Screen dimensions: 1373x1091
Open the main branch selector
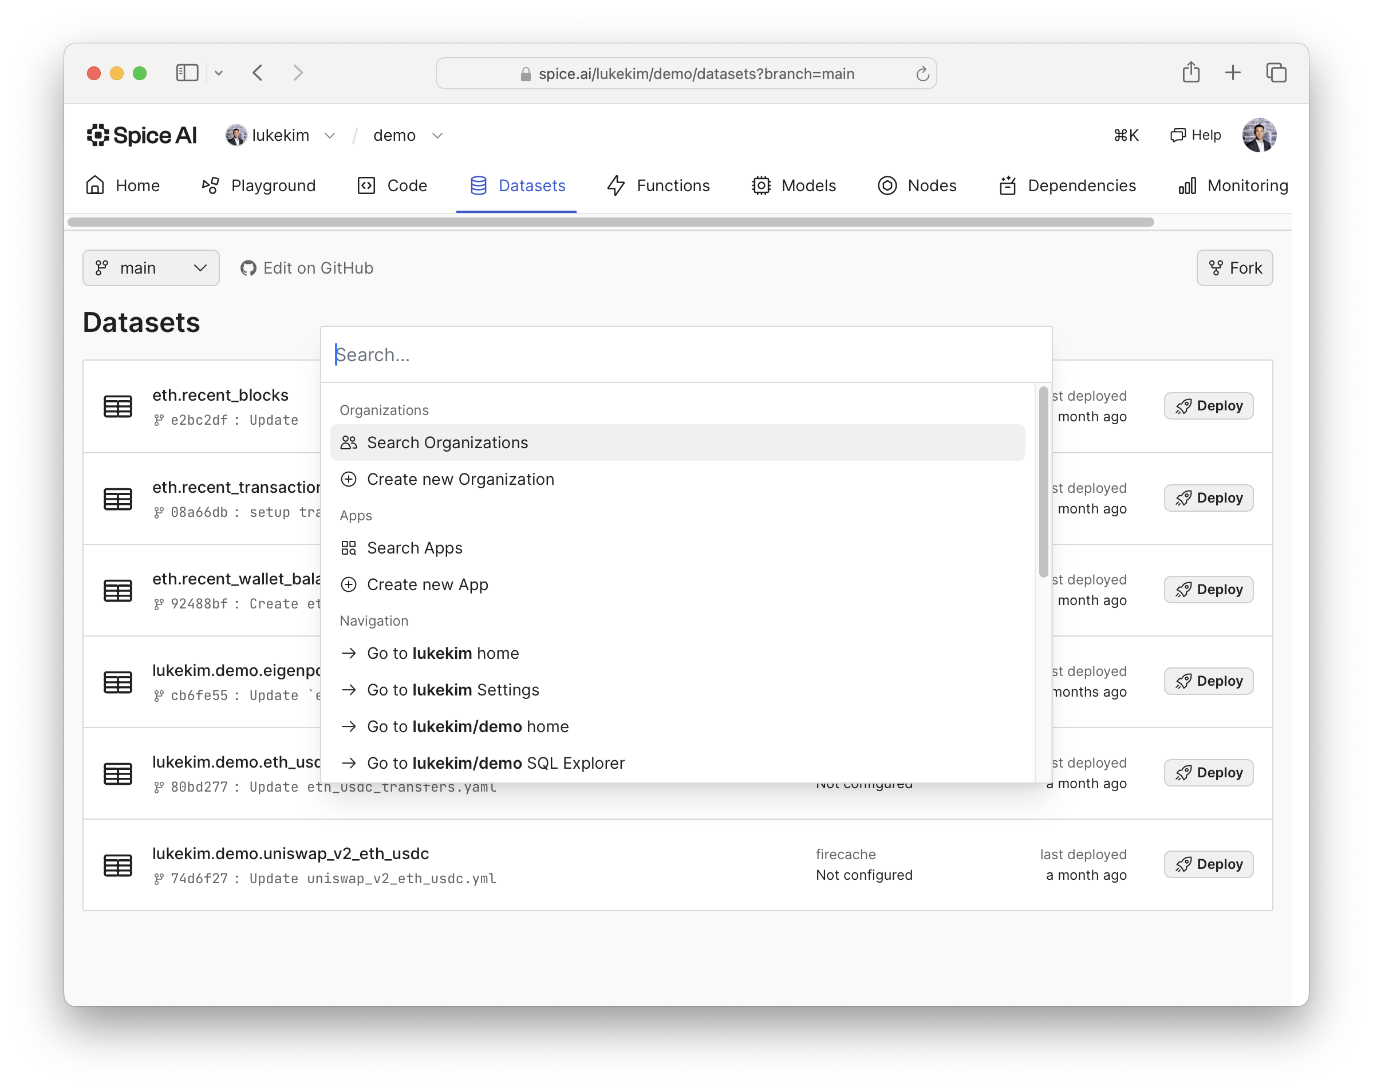coord(151,268)
